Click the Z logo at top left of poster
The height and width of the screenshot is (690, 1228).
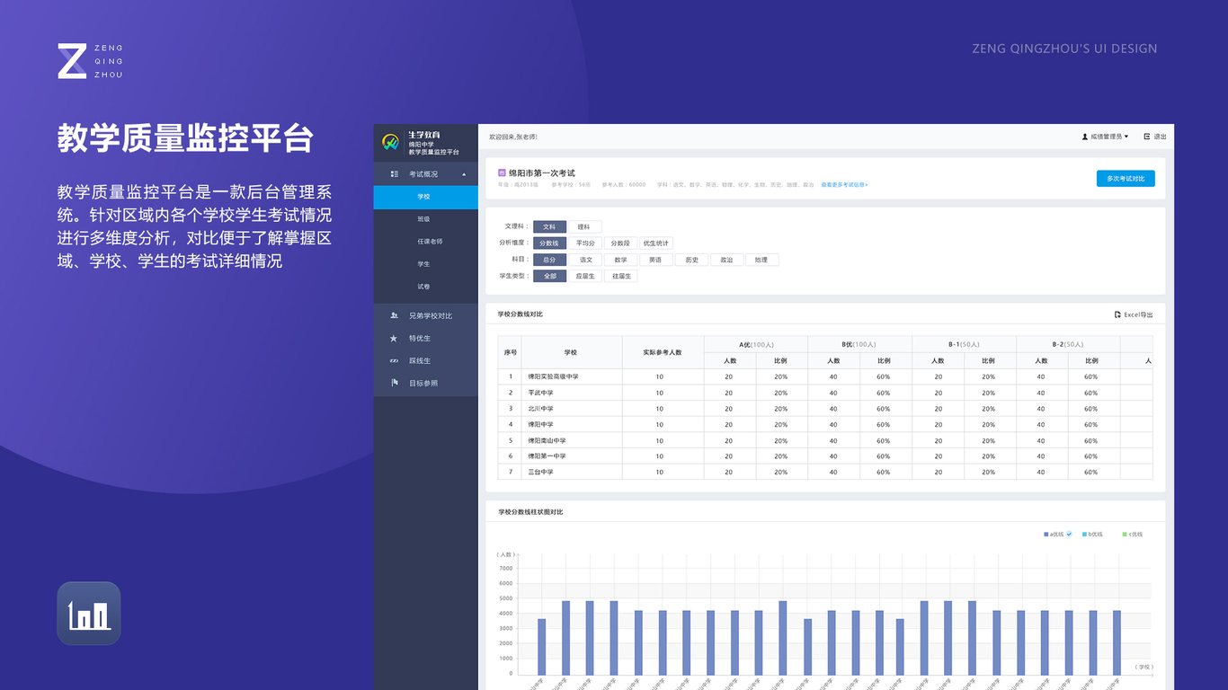[72, 61]
